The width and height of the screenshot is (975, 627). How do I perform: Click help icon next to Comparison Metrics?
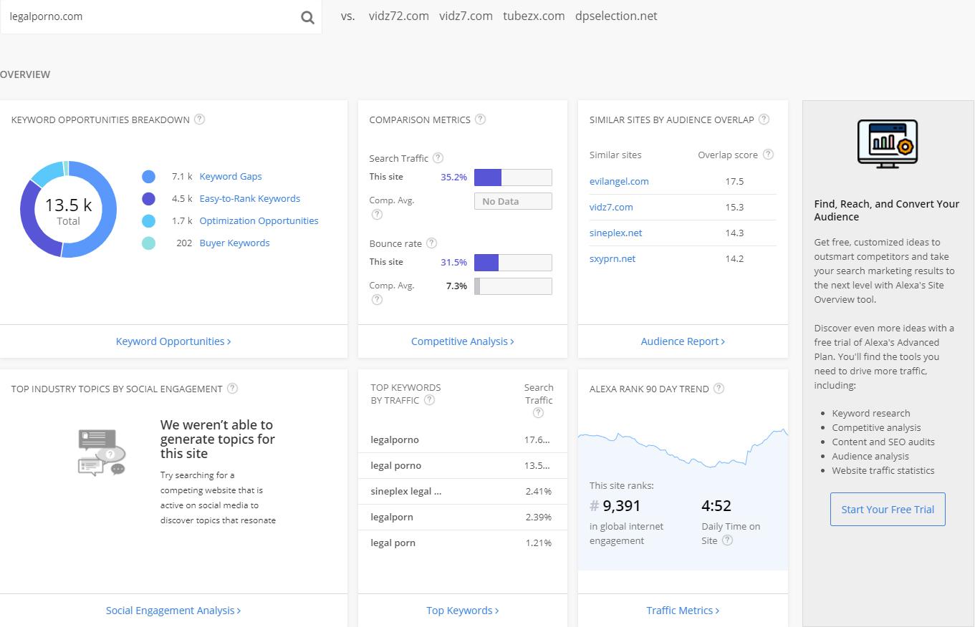[481, 120]
